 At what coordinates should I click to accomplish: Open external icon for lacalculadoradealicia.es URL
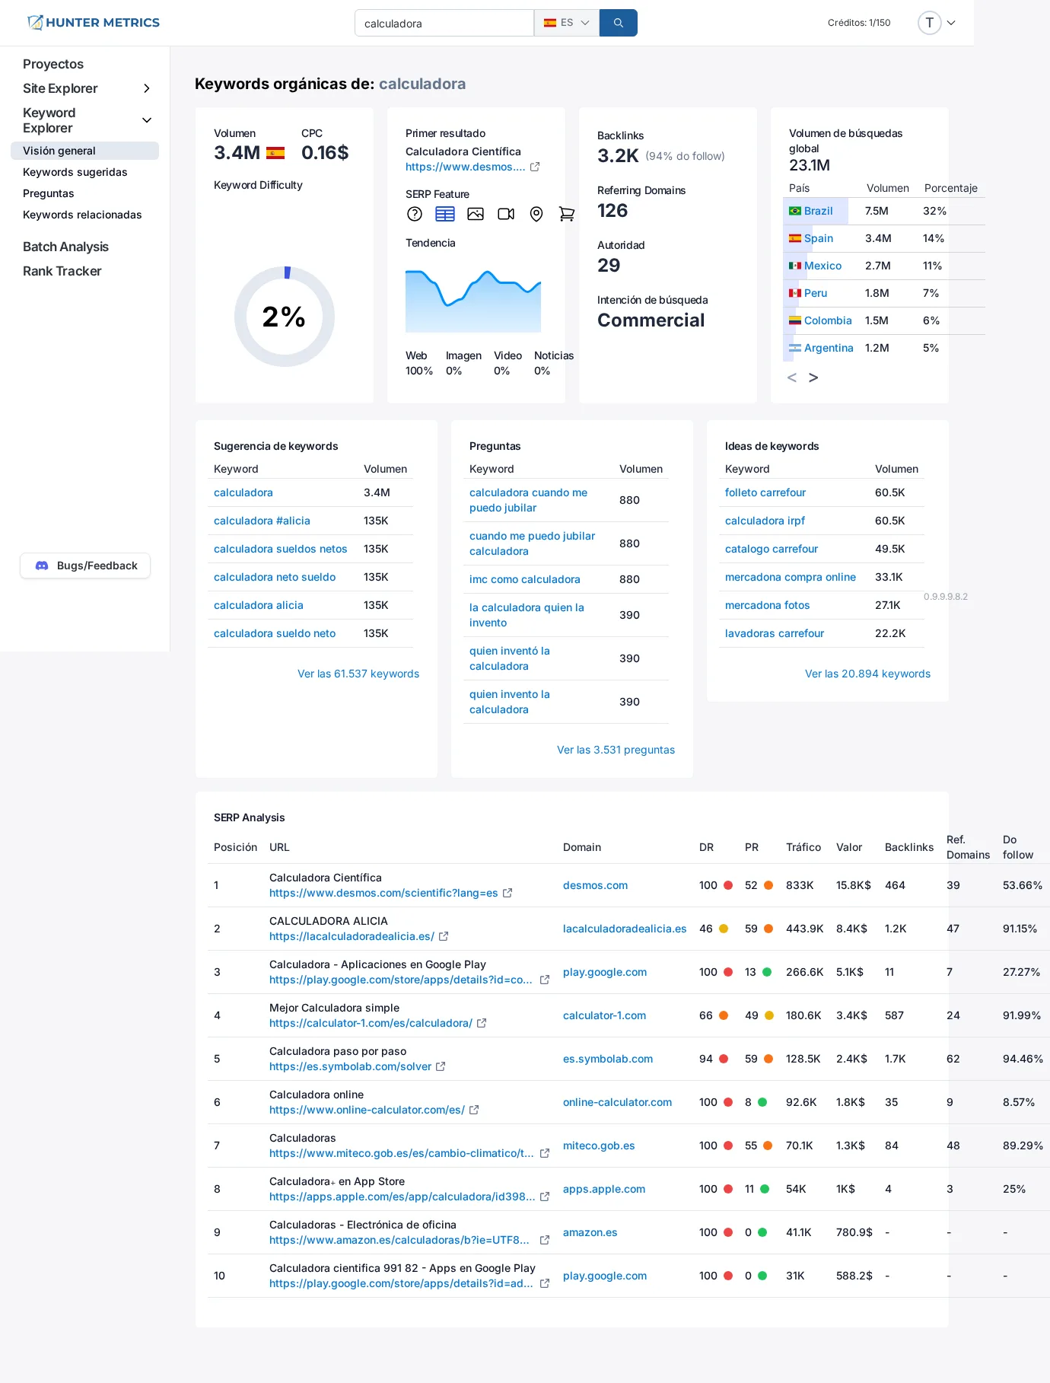pos(444,936)
